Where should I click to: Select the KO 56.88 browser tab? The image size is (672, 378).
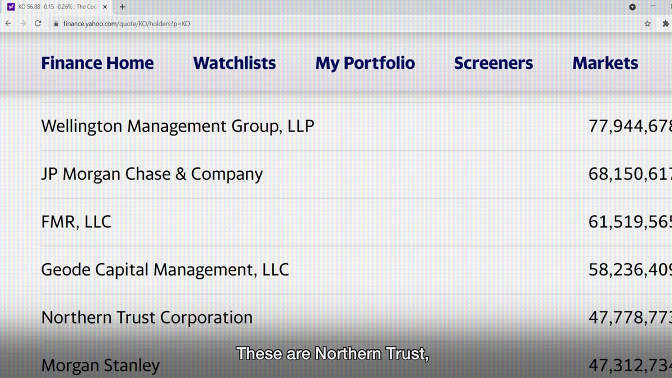pos(56,7)
